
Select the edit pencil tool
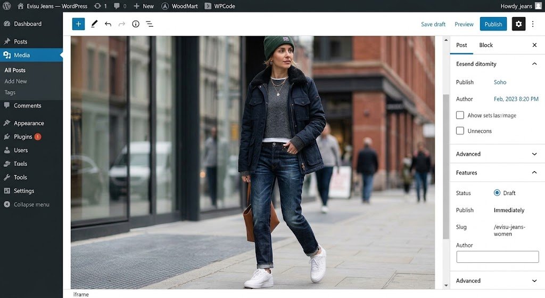(x=94, y=24)
